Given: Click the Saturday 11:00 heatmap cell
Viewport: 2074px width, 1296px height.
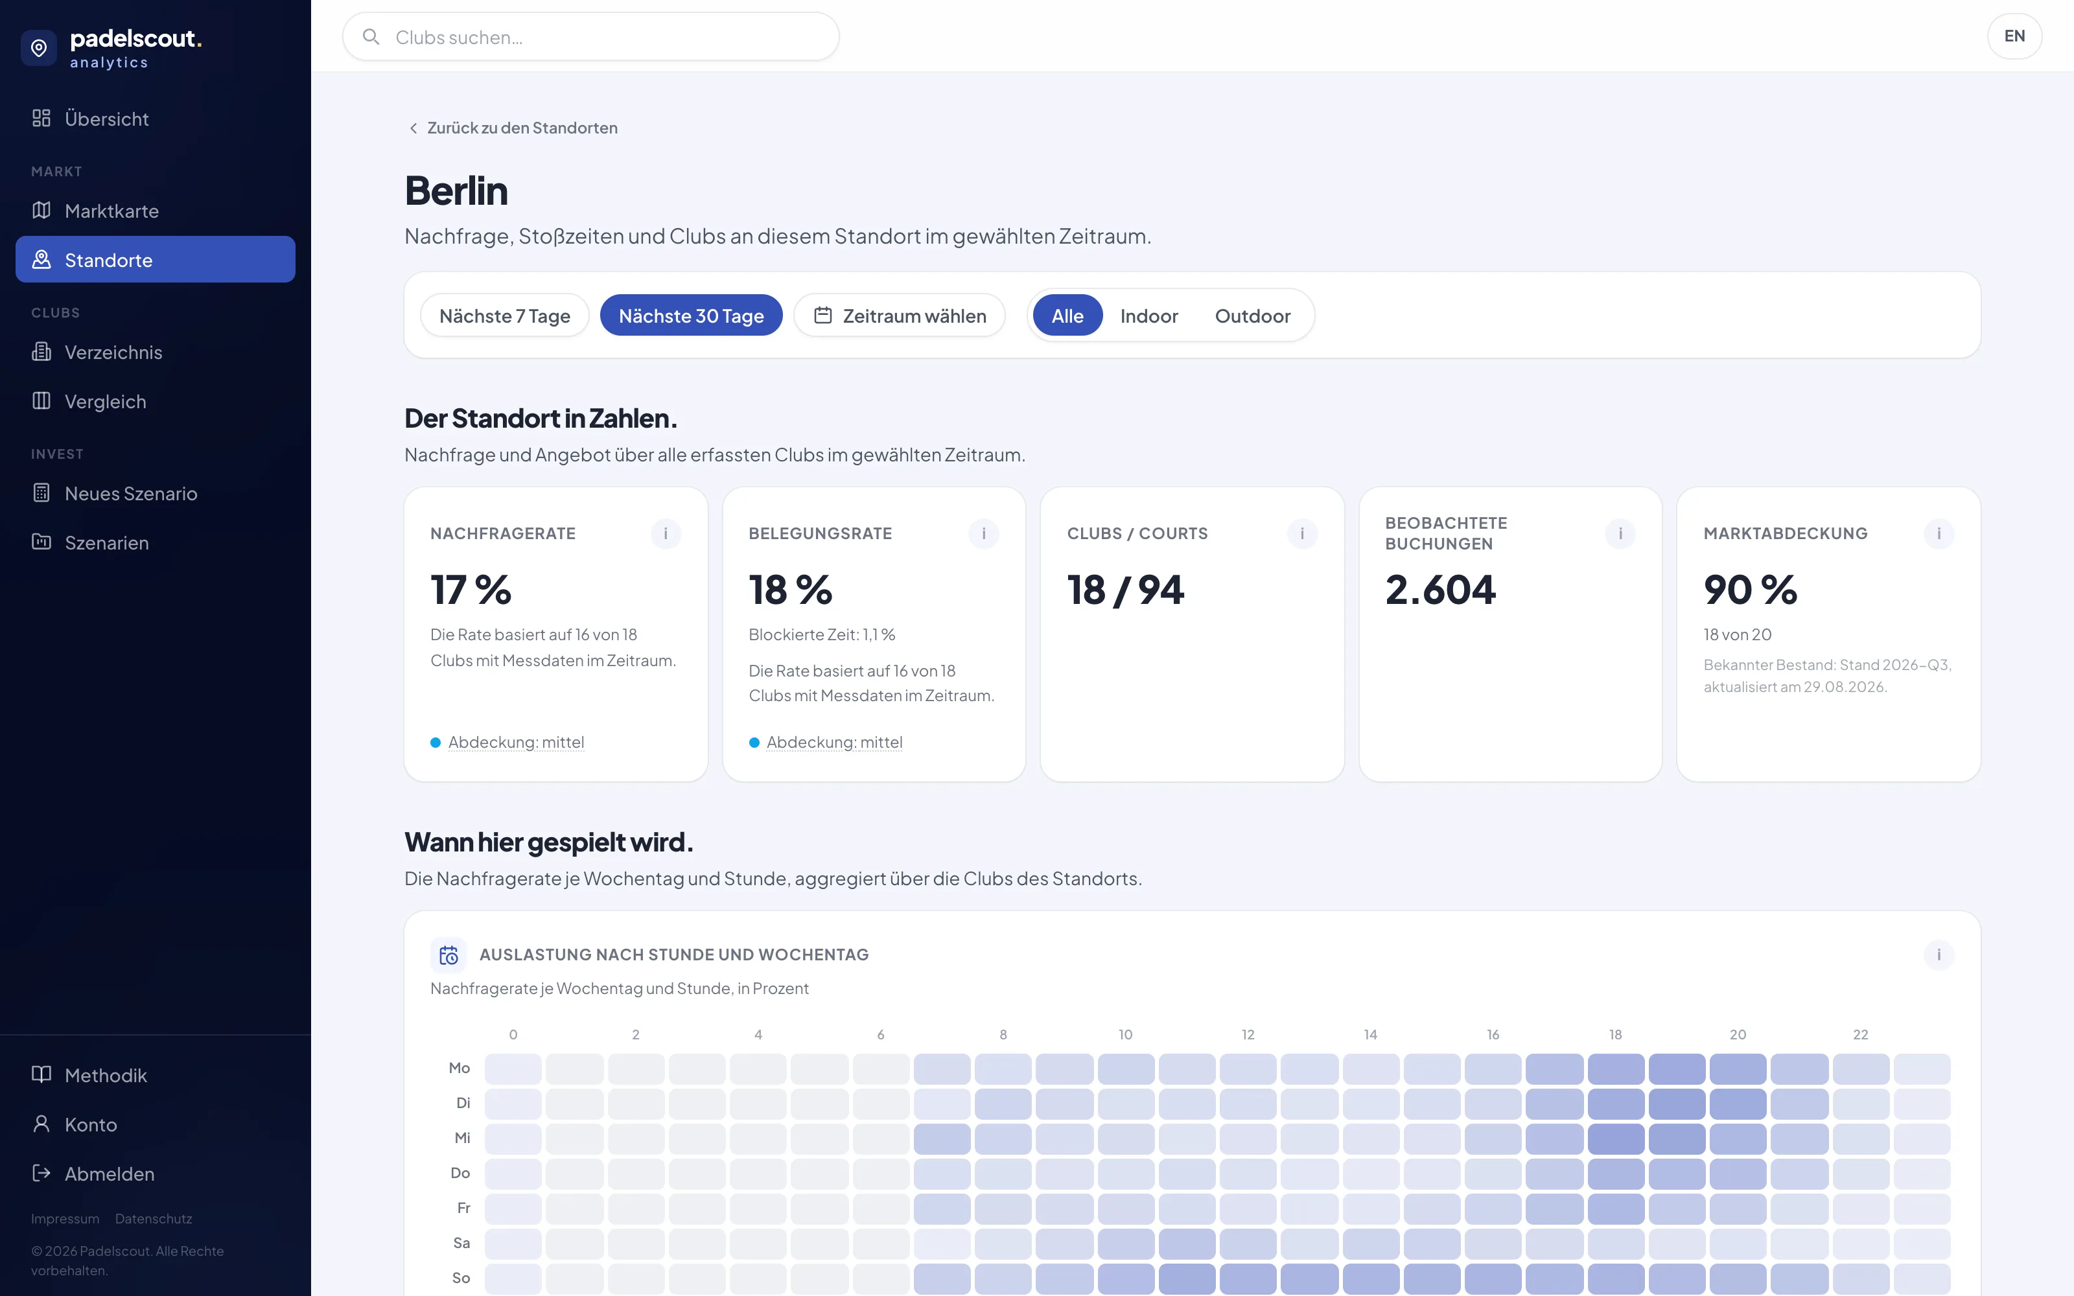Looking at the screenshot, I should pos(1187,1244).
